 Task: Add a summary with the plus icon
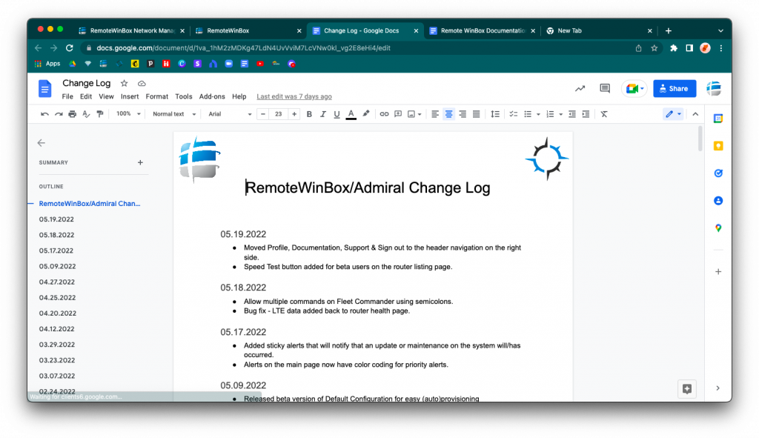click(140, 162)
